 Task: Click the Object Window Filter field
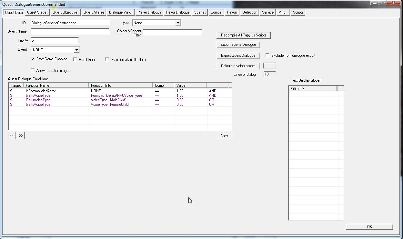(172, 32)
